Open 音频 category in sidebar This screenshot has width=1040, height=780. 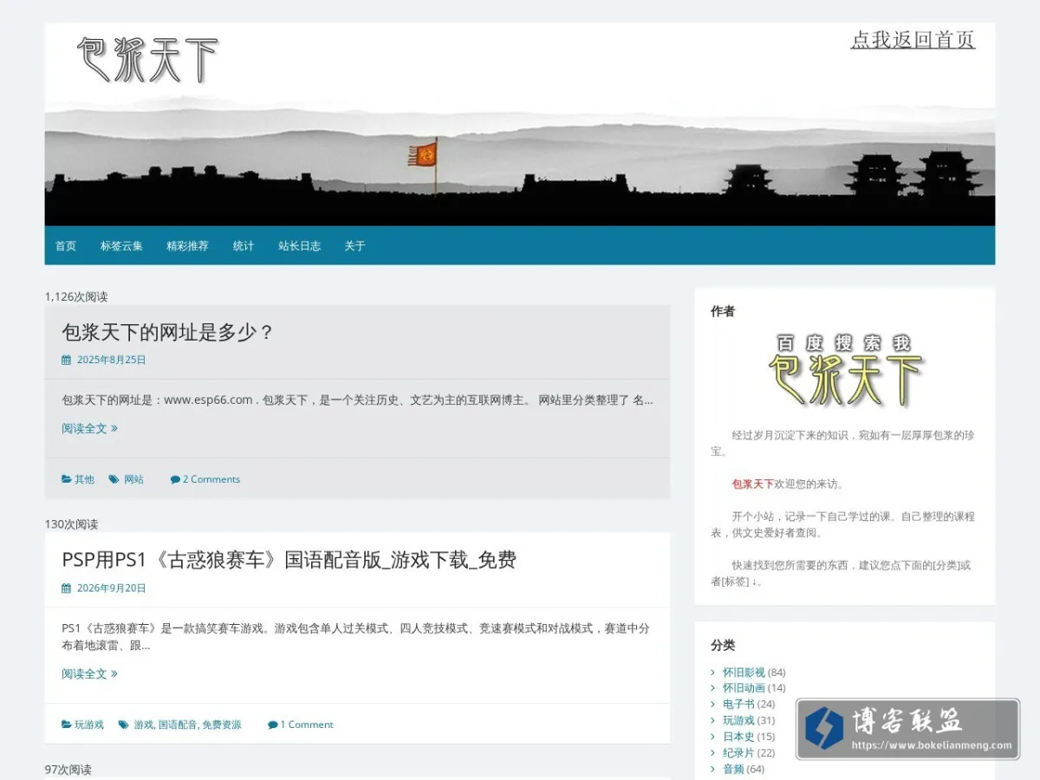coord(733,769)
